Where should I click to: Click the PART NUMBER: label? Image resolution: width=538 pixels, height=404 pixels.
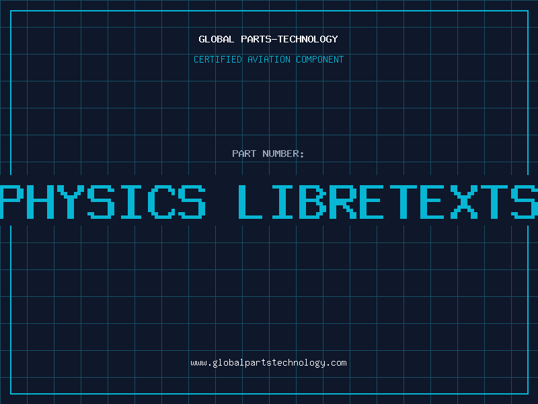coord(268,154)
